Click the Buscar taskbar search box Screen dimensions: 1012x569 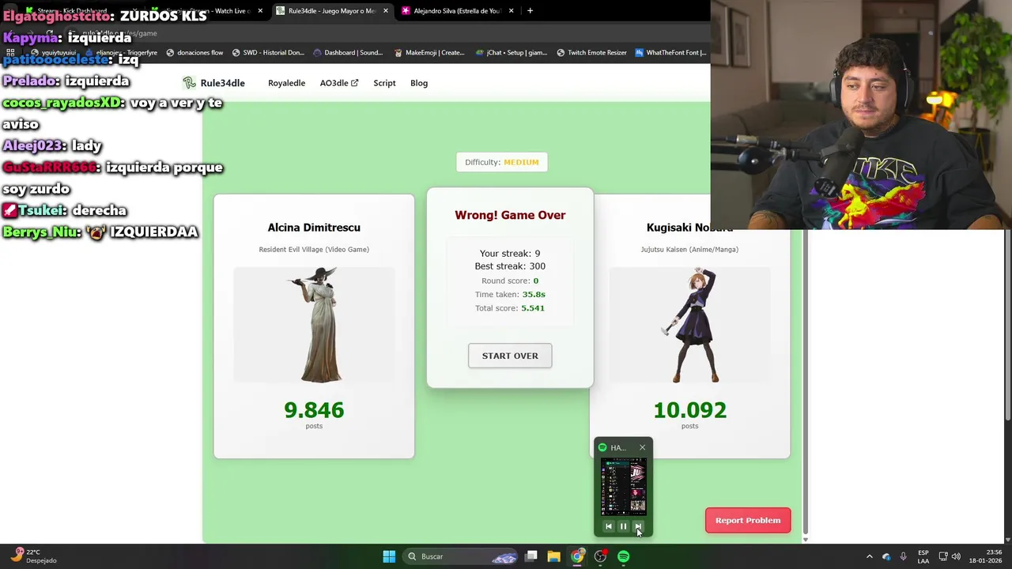tap(462, 556)
